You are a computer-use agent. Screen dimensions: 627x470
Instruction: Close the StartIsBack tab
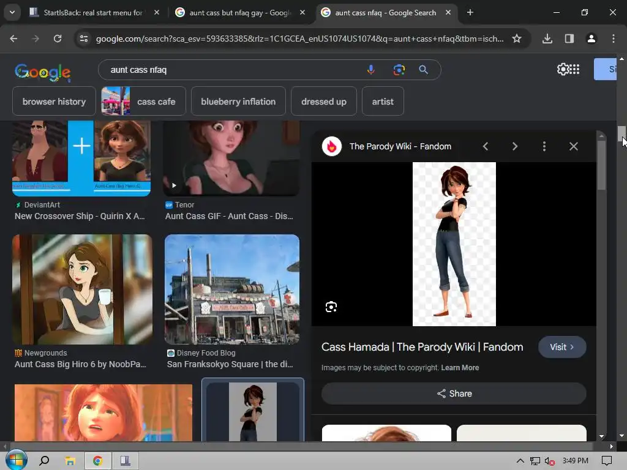[157, 12]
